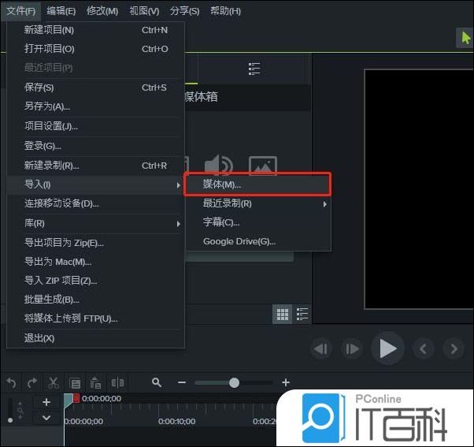Select 保存(S) in the menu
The width and height of the screenshot is (474, 447).
pos(95,88)
